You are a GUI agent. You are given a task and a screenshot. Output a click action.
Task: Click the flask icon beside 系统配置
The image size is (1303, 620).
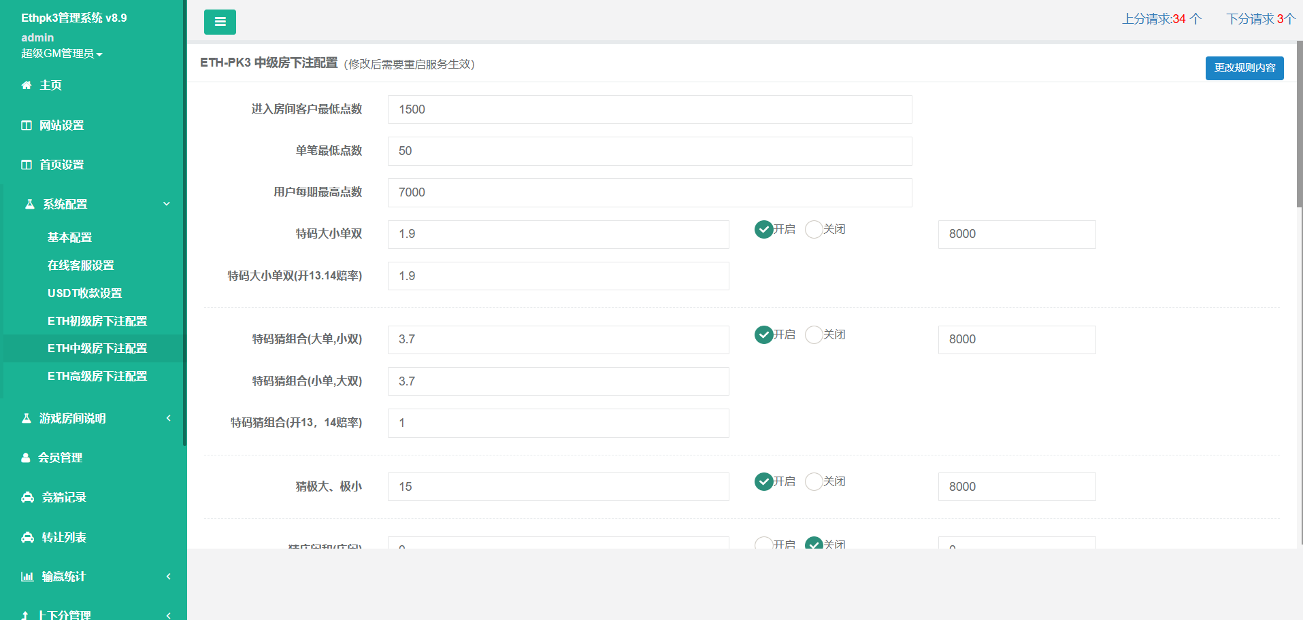click(x=30, y=205)
